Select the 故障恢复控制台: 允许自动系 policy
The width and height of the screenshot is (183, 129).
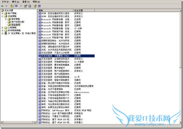pyautogui.click(x=56, y=44)
